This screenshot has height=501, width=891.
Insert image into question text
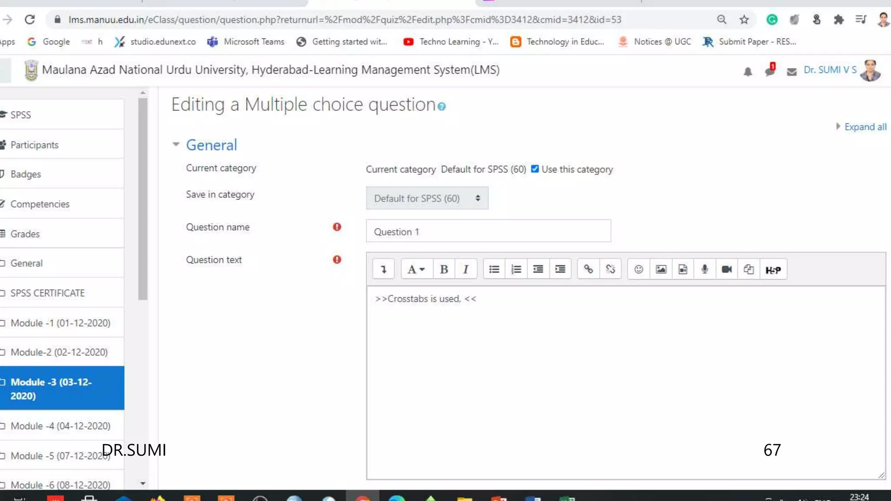click(660, 269)
